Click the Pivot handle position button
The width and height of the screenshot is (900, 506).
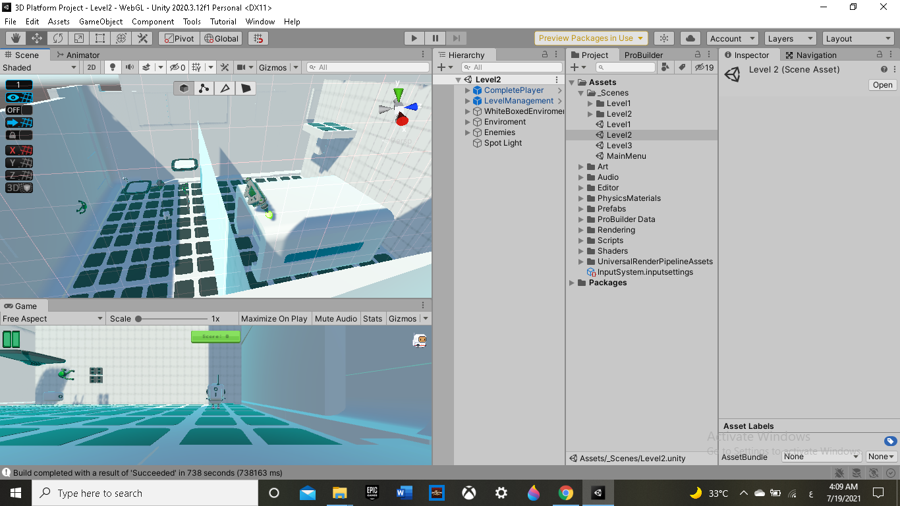[x=178, y=38]
